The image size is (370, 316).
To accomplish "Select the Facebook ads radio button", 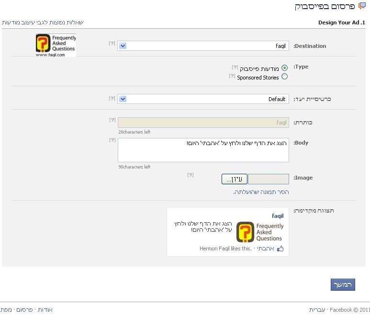I will pos(285,68).
